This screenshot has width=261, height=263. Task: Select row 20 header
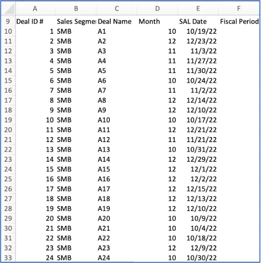coord(8,130)
